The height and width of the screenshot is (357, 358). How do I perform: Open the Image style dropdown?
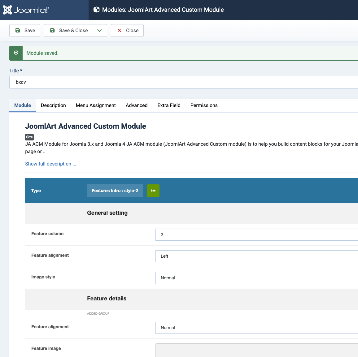point(256,278)
